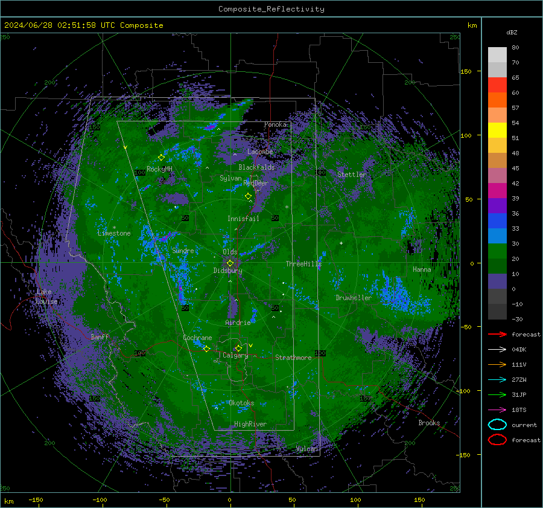
Task: Select the magenta 42 dBZ swatch
Action: click(497, 191)
